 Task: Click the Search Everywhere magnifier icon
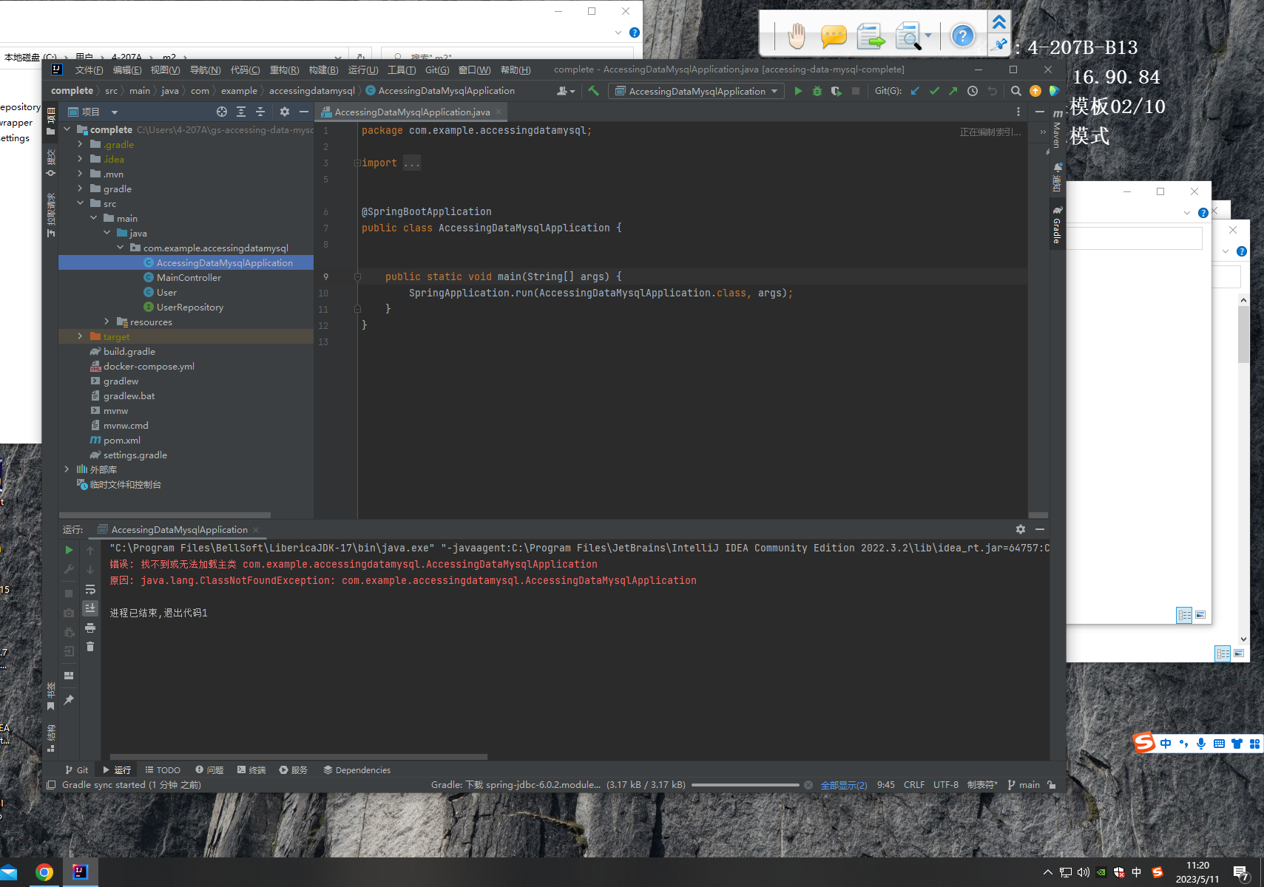click(x=1016, y=91)
